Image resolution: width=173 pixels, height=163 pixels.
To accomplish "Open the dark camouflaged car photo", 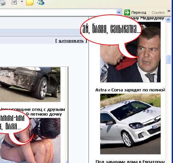I will pos(30,85).
